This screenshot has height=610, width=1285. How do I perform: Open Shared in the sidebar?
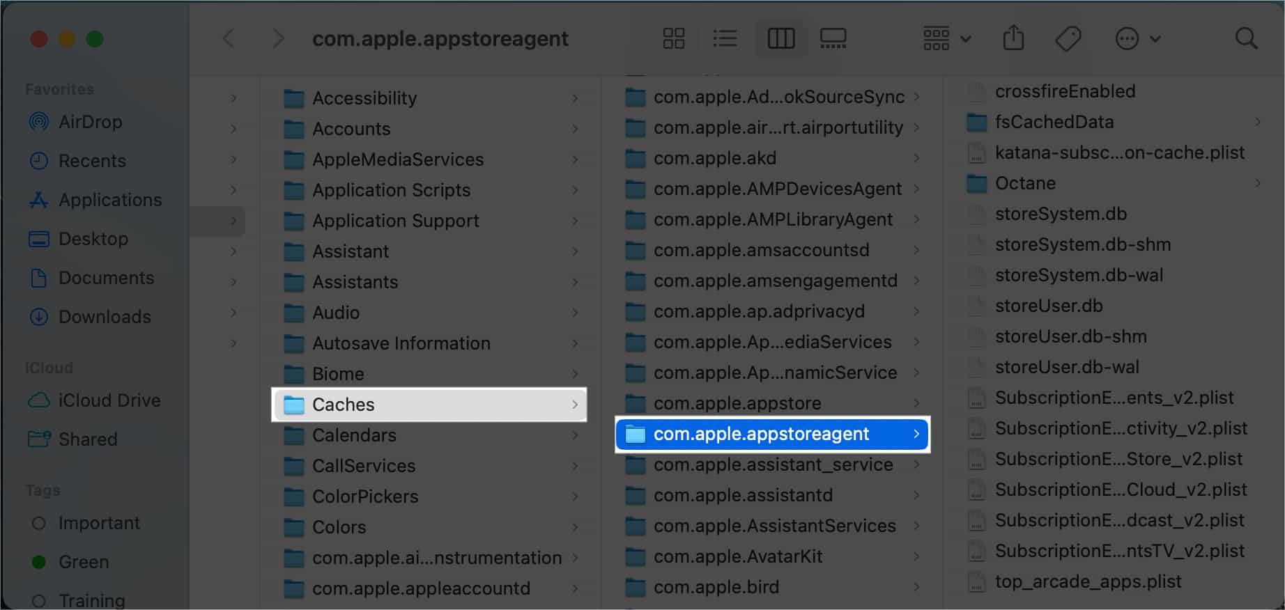[x=72, y=439]
